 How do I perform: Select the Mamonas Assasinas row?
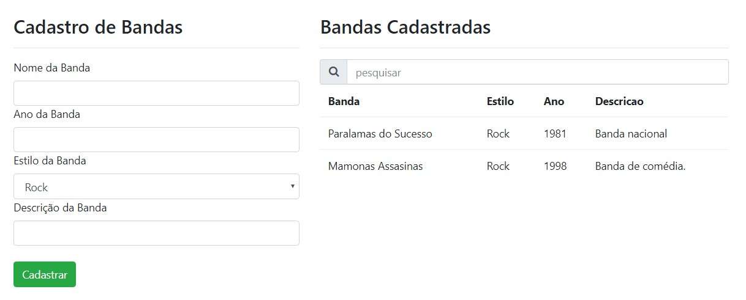(x=524, y=166)
